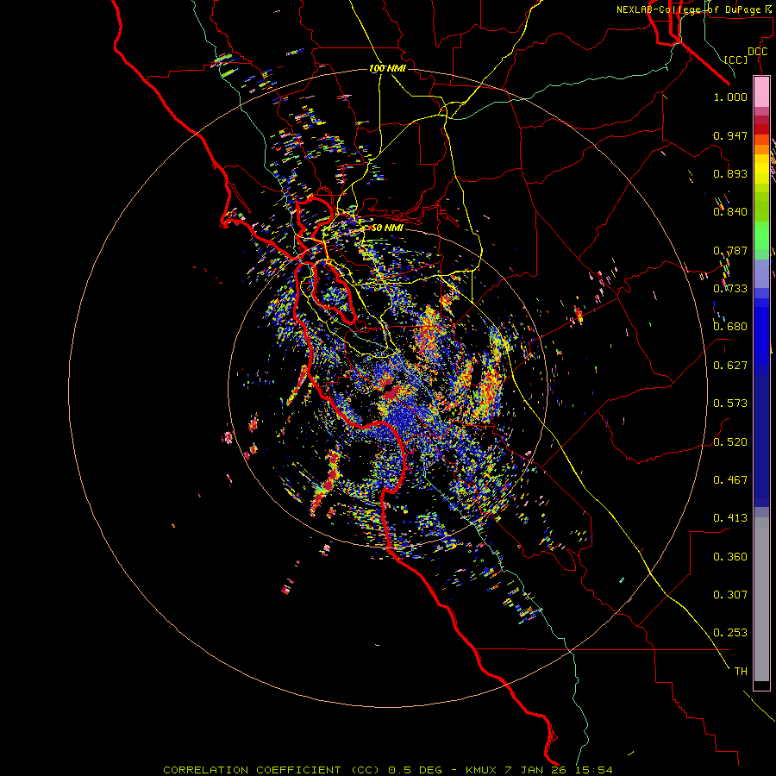Image resolution: width=776 pixels, height=776 pixels.
Task: Pick the light pink segment of color scale
Action: [761, 91]
